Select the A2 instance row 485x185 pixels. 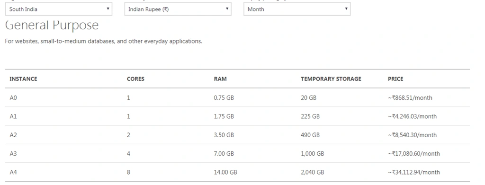238,135
